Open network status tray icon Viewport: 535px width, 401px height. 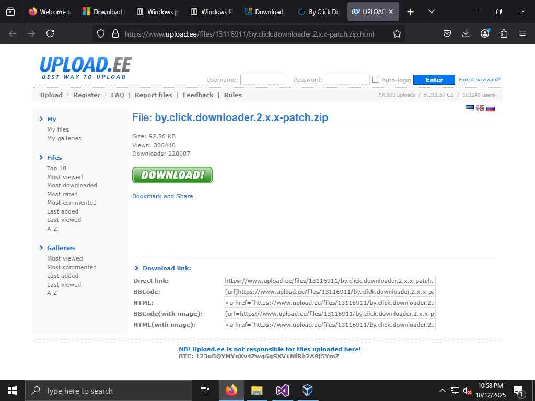pos(455,391)
